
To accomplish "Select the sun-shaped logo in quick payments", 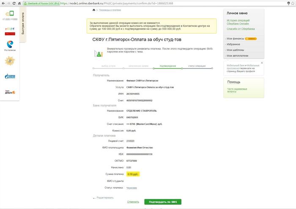I will (10, 61).
